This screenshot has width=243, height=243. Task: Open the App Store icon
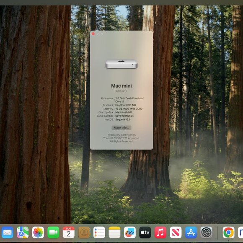pyautogui.click(x=191, y=232)
